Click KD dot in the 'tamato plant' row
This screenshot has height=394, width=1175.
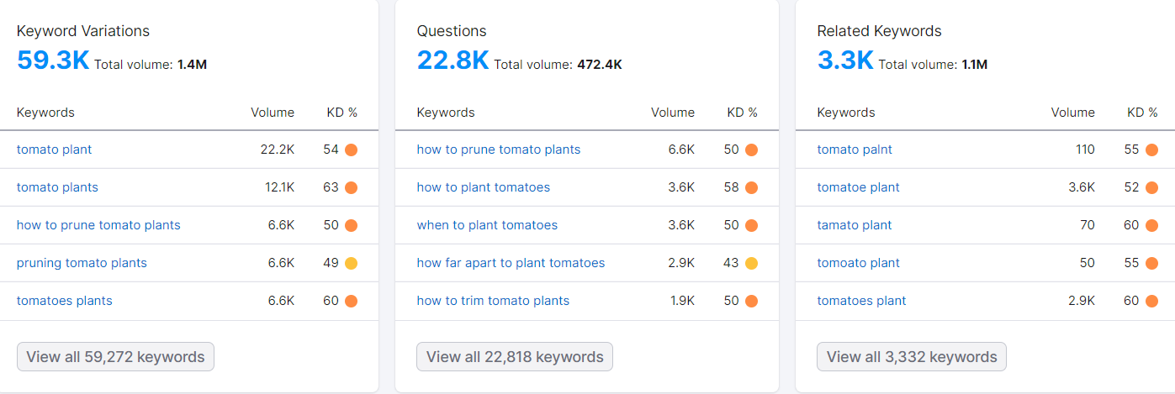click(x=1151, y=226)
